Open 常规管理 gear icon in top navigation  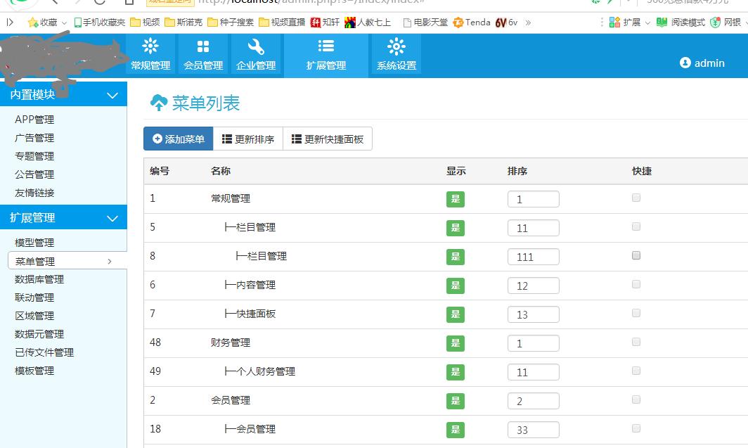tap(150, 47)
